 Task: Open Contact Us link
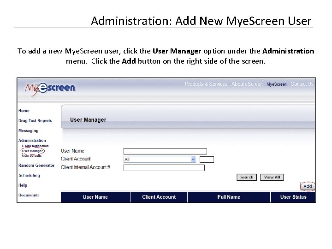(302, 84)
